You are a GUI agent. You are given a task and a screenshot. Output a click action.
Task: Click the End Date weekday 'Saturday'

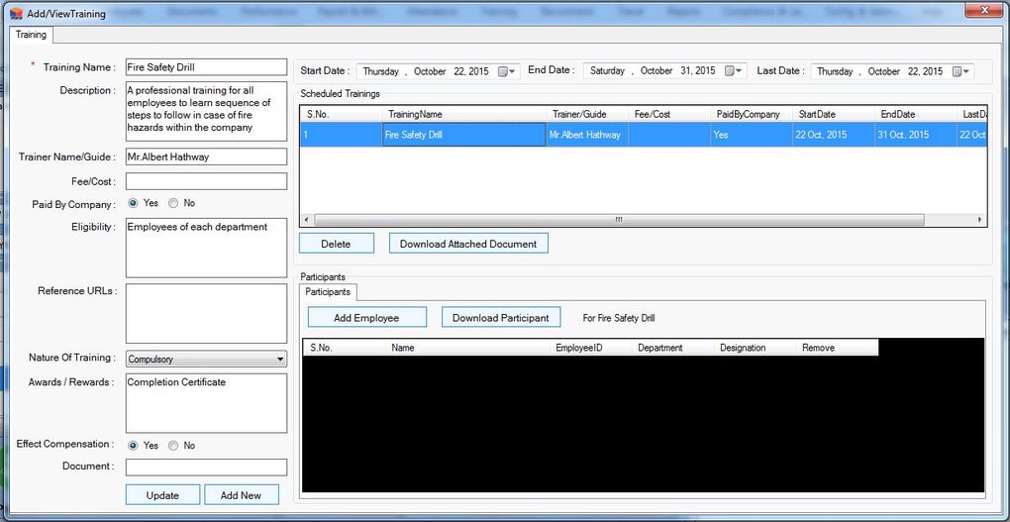click(x=607, y=71)
